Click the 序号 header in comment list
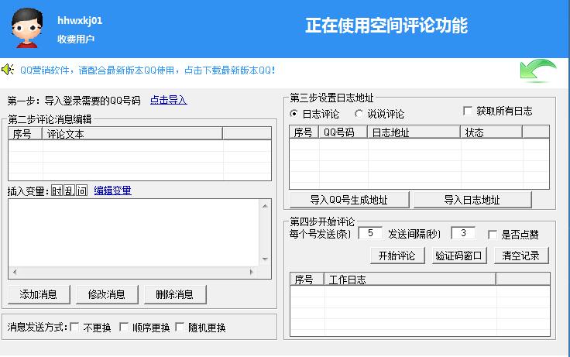Screen dimensions: 570x357 (x=25, y=134)
